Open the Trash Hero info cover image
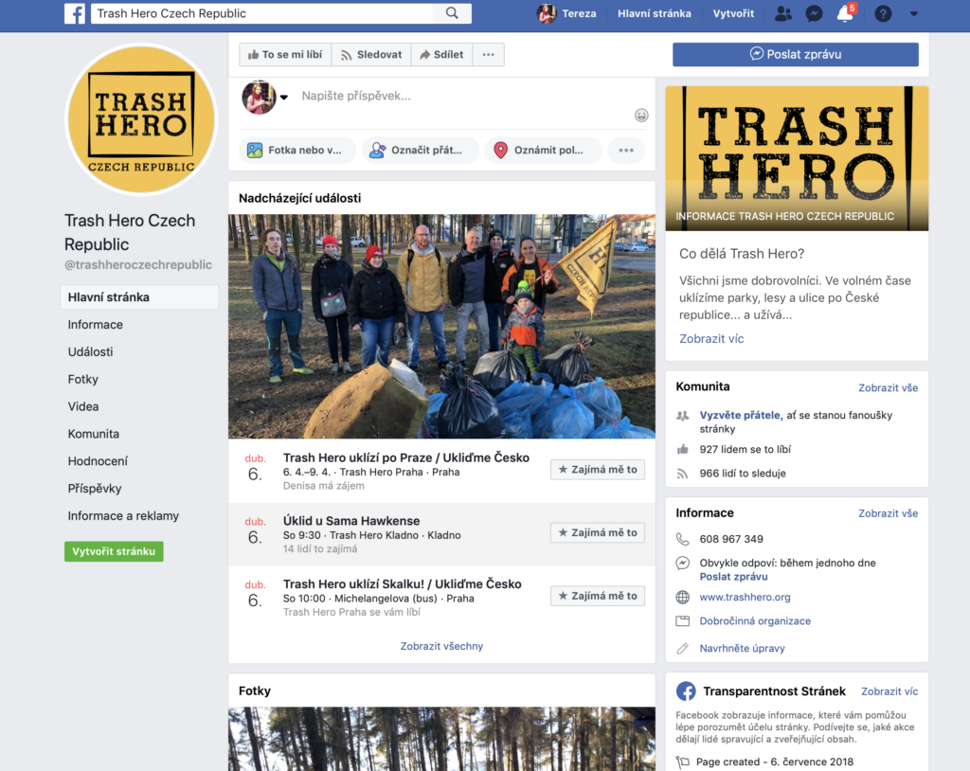970x771 pixels. (x=797, y=158)
